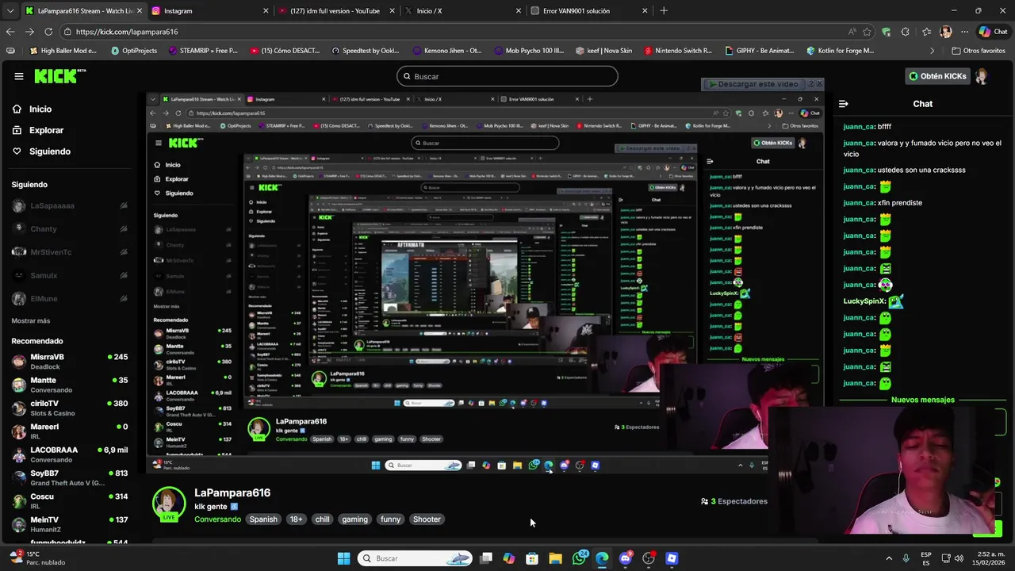Open WhatsApp from the taskbar

coord(580,558)
